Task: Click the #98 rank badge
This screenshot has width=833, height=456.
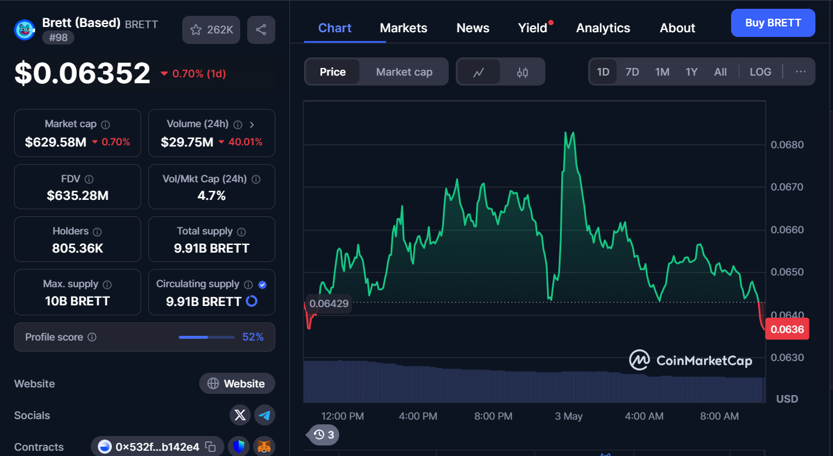Action: tap(58, 38)
